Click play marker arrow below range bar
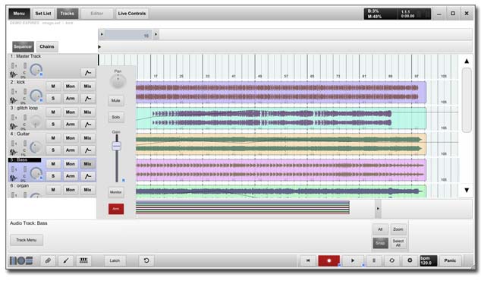This screenshot has width=481, height=281. pos(99,46)
